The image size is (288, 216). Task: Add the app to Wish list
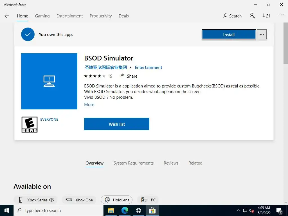coord(117,124)
